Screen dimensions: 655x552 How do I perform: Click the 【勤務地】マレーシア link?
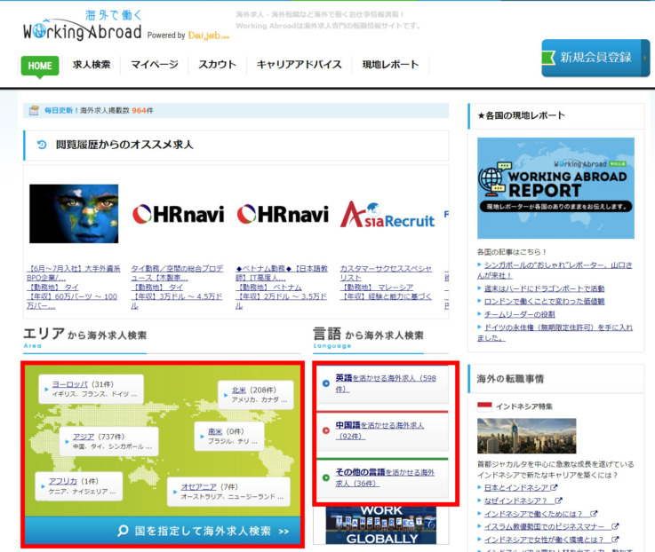[377, 287]
